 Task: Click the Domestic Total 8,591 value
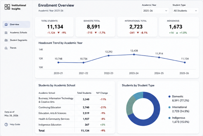93,27
